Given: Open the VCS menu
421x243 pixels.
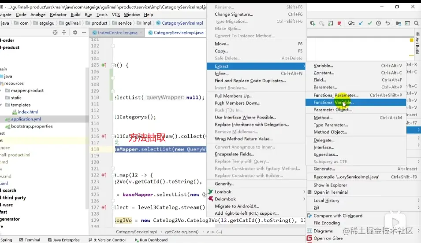Looking at the screenshot, I should click(116, 15).
